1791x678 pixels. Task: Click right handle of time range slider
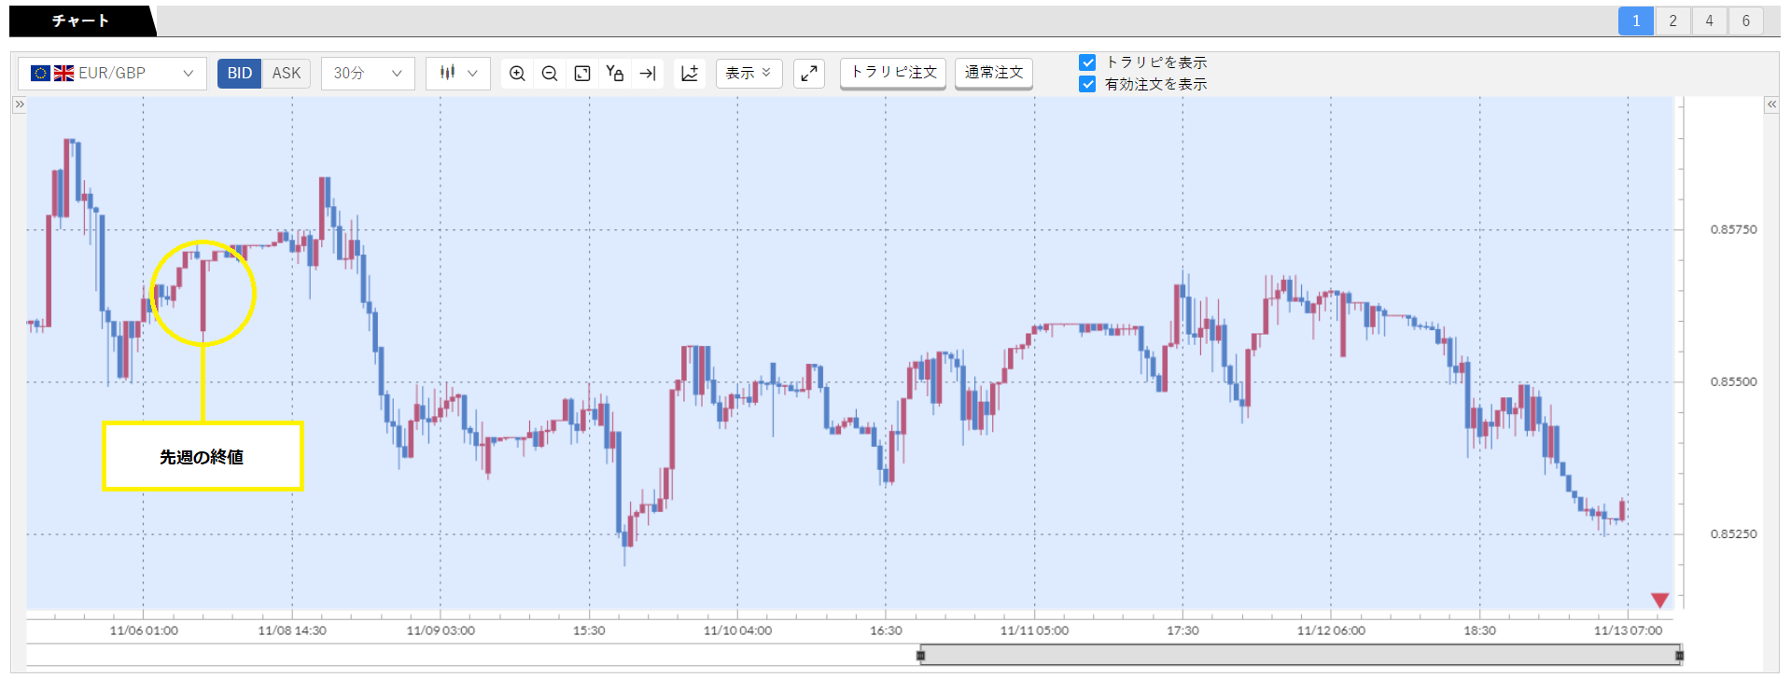[1679, 656]
